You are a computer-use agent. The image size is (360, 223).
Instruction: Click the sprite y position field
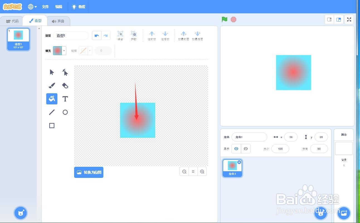(321, 137)
